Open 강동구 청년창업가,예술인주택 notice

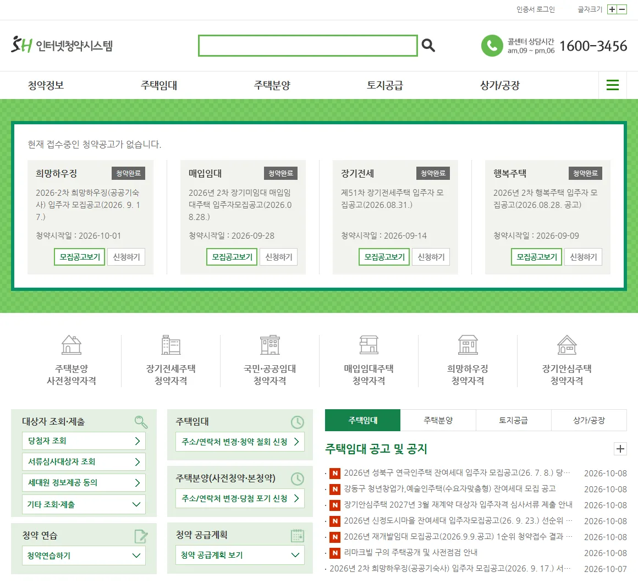point(449,488)
